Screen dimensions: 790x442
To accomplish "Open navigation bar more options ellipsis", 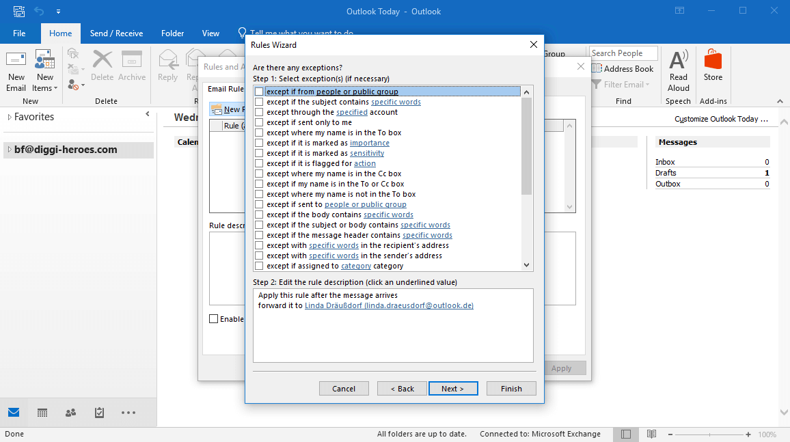I will click(128, 413).
